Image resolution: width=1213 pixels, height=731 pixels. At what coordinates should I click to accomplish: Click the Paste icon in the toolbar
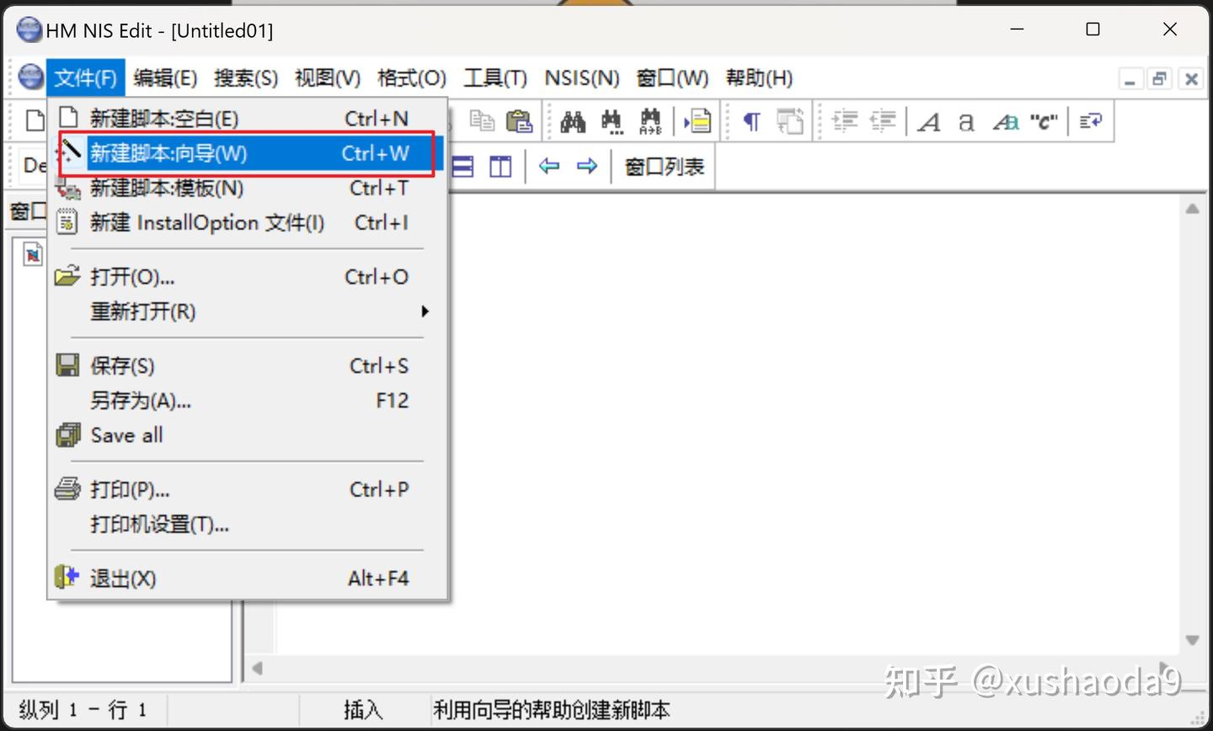[521, 120]
